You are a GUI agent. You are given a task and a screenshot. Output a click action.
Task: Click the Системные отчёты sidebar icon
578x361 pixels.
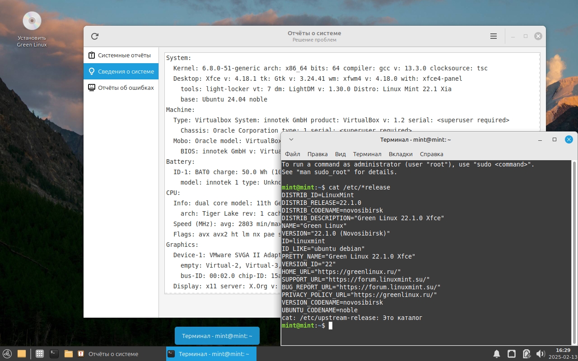pos(92,55)
